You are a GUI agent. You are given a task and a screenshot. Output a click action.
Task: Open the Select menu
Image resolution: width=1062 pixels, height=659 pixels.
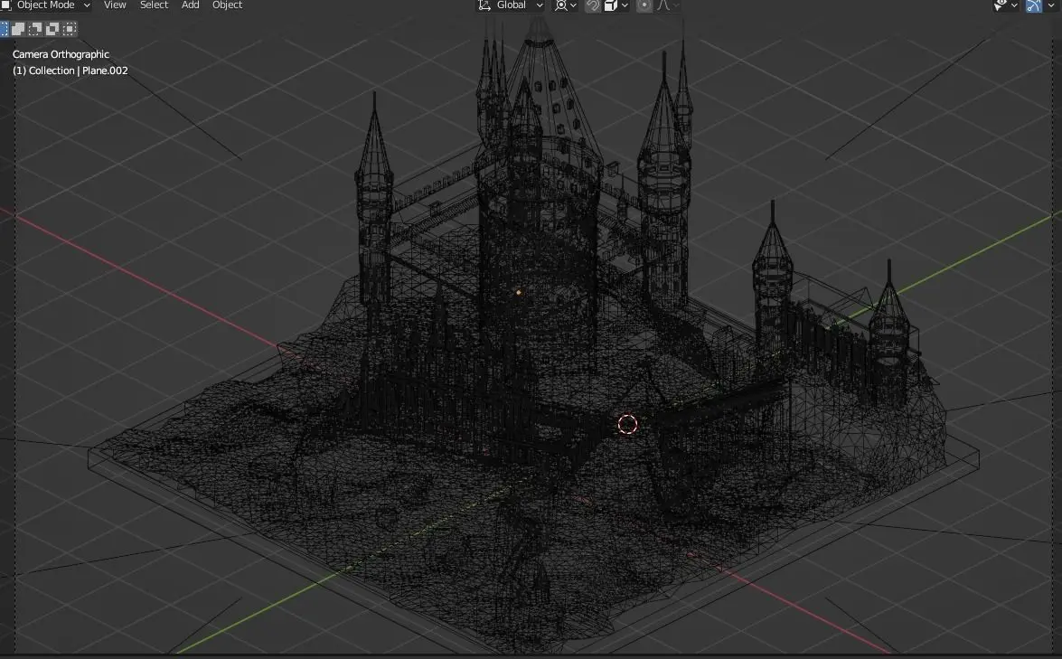coord(154,5)
